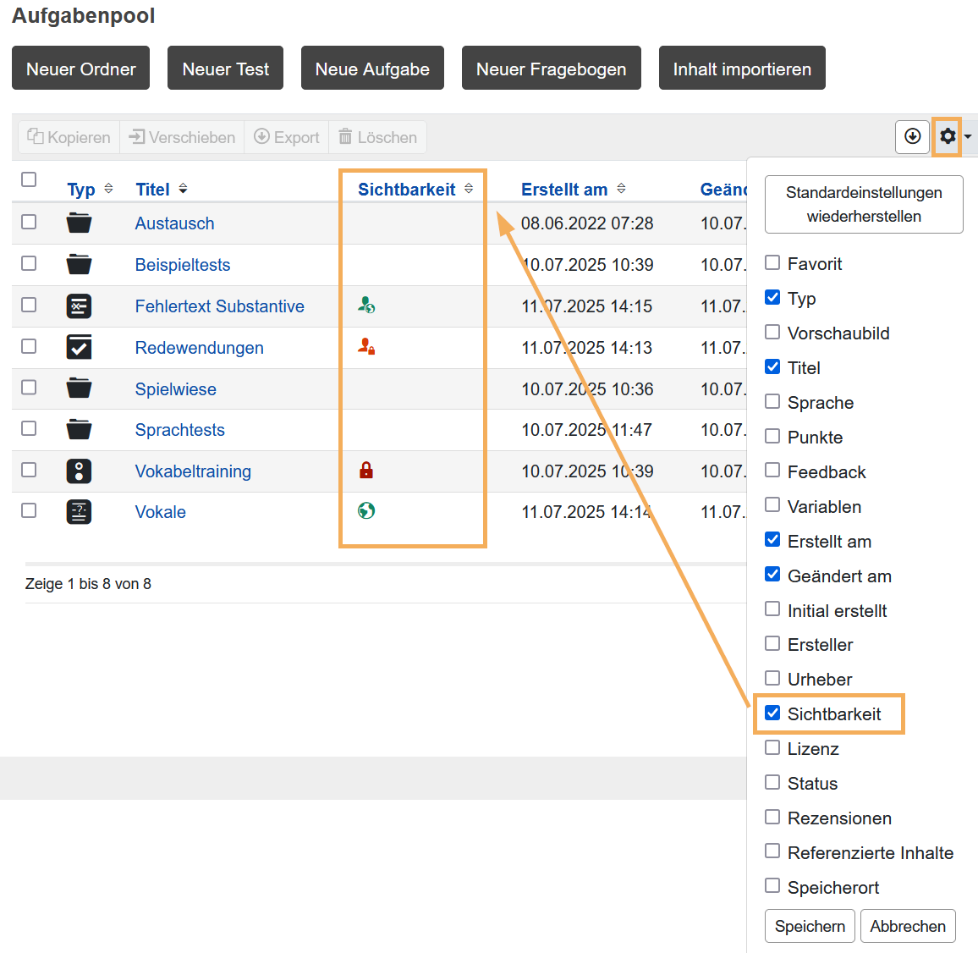Click Standardeinstellungen wiederherstellen
The width and height of the screenshot is (978, 953).
tap(863, 204)
